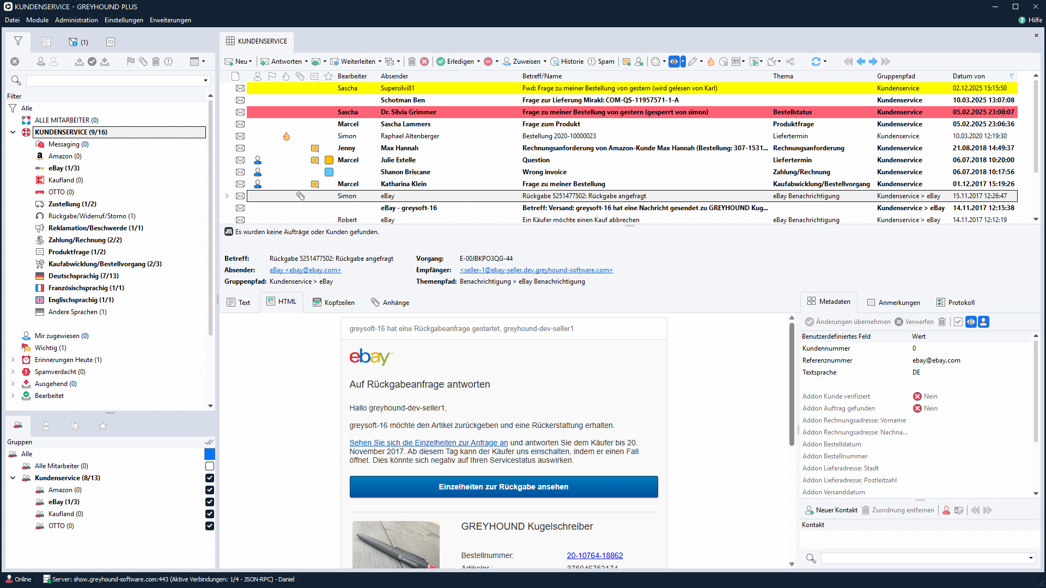The width and height of the screenshot is (1046, 588).
Task: Check the Alle Mitarbeiter group checkbox
Action: (x=210, y=466)
